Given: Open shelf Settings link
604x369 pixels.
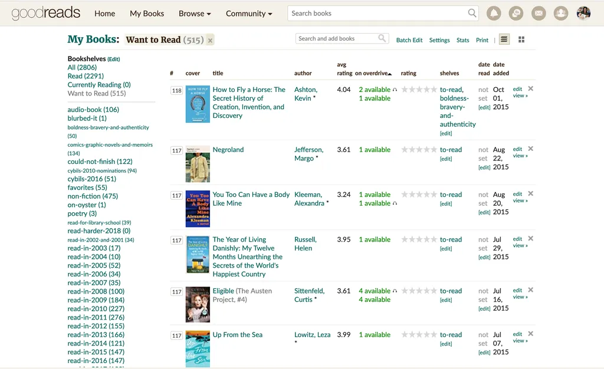Looking at the screenshot, I should (439, 40).
